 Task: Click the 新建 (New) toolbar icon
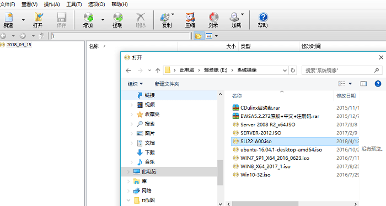(x=8, y=20)
